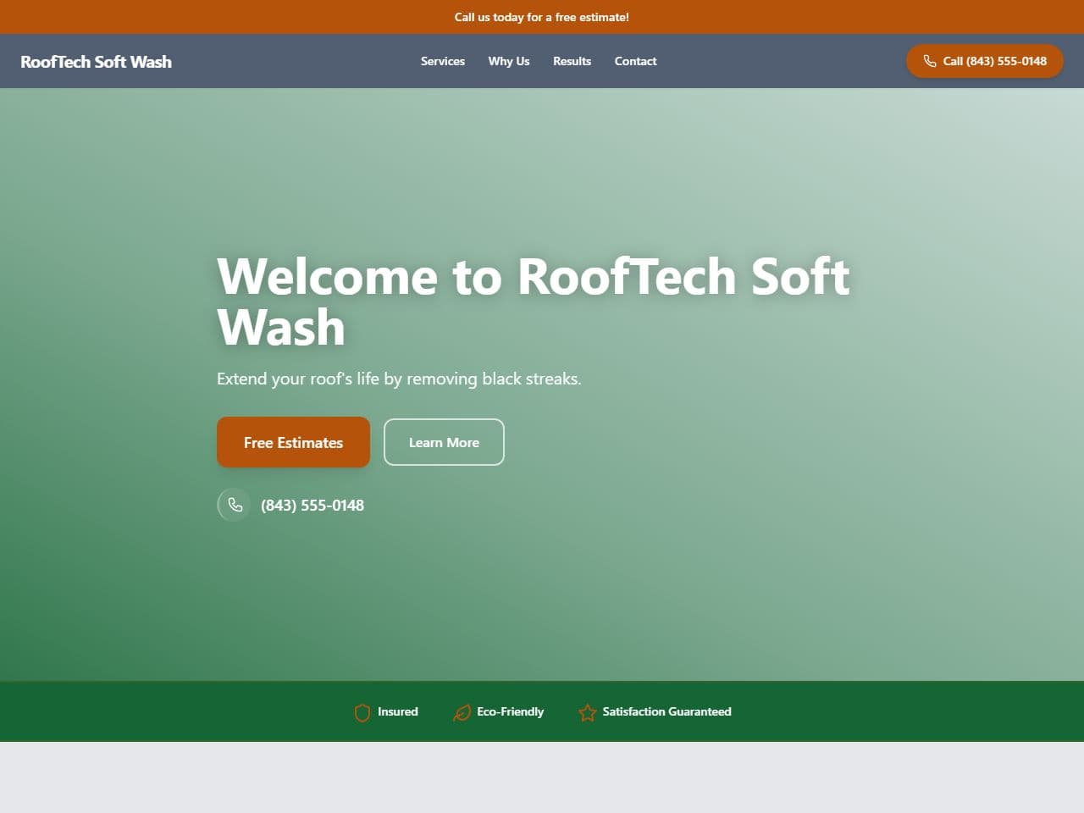
Task: Open the Results section link
Action: tap(572, 61)
